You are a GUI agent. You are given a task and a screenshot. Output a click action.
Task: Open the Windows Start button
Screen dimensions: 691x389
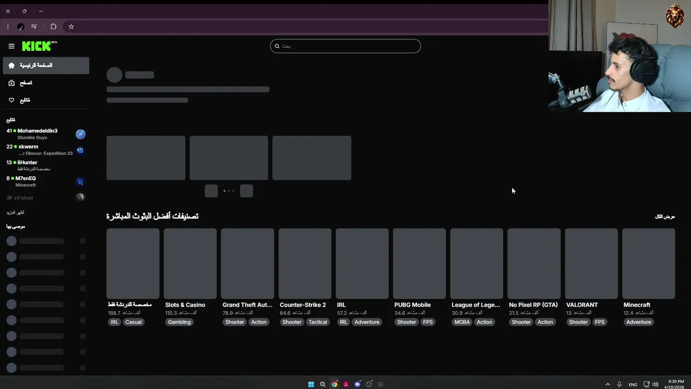(x=311, y=384)
